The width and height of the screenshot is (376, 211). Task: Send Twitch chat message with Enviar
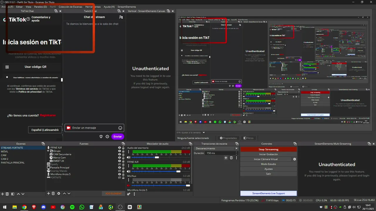(x=117, y=137)
